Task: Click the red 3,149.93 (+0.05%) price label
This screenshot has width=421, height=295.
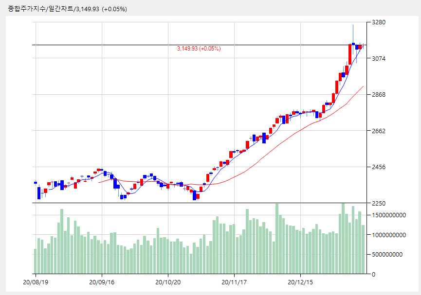Action: pos(199,49)
